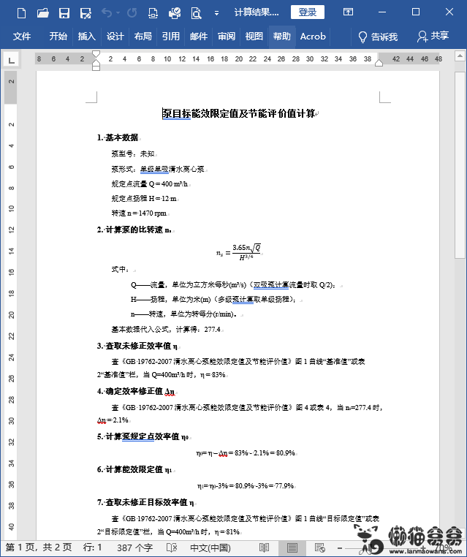Screen dimensions: 467x557
Task: Click the 共享 share button
Action: pos(433,37)
